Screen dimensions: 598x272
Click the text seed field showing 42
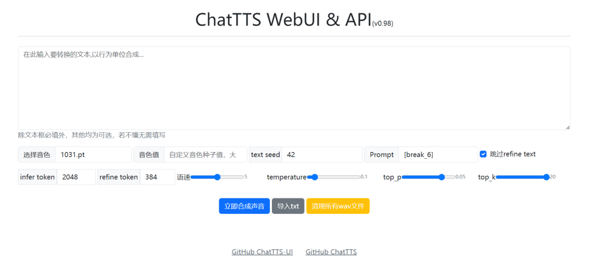[322, 155]
